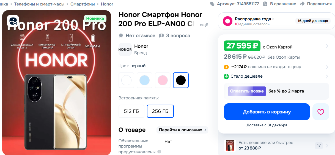Pick the pink color swatch
The width and height of the screenshot is (335, 155).
163,80
